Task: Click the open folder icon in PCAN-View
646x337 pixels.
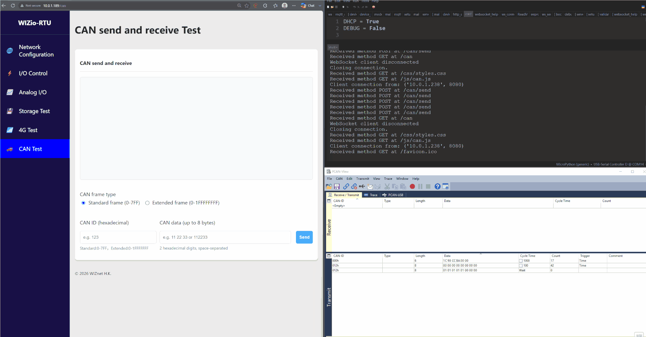Action: click(329, 187)
